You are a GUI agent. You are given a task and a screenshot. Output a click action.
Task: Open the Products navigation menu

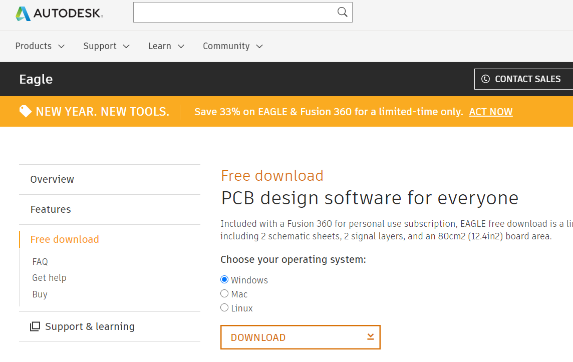(40, 46)
